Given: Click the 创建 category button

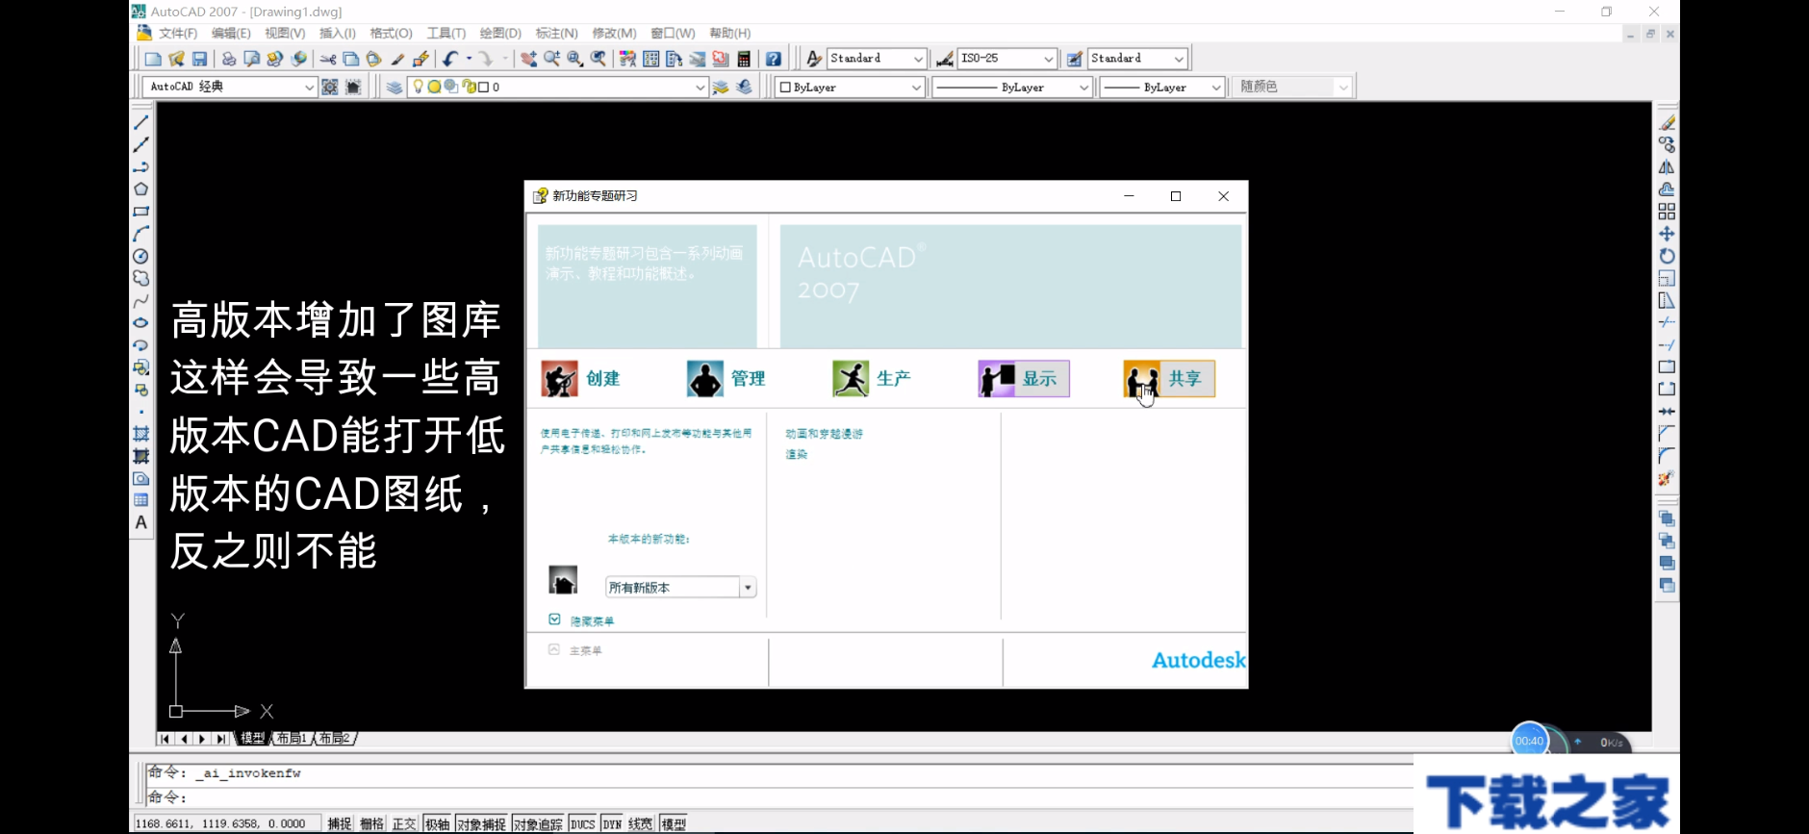Looking at the screenshot, I should click(x=581, y=379).
